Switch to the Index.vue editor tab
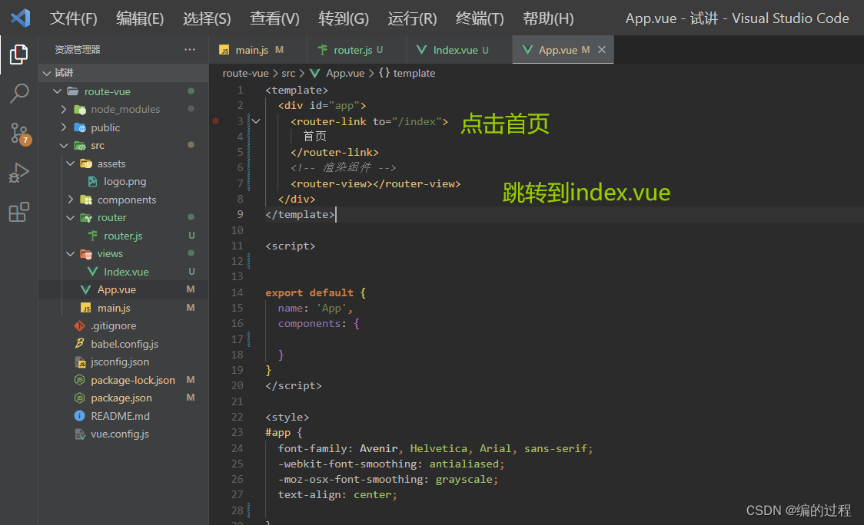864x525 pixels. pos(460,50)
